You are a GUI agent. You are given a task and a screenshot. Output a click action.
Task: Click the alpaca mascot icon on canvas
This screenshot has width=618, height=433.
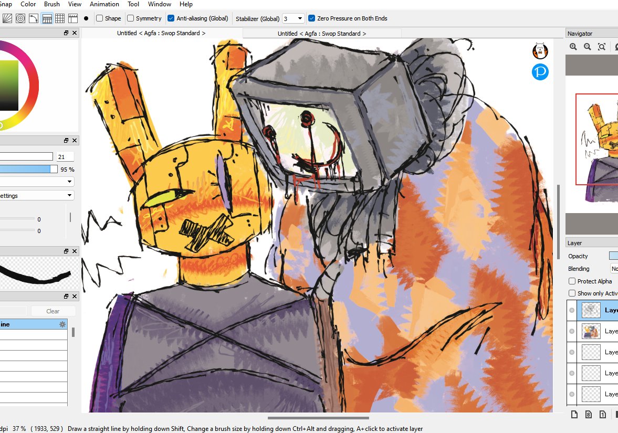tap(540, 51)
